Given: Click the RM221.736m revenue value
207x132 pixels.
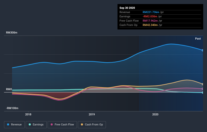Looking at the screenshot, I should (x=151, y=12).
